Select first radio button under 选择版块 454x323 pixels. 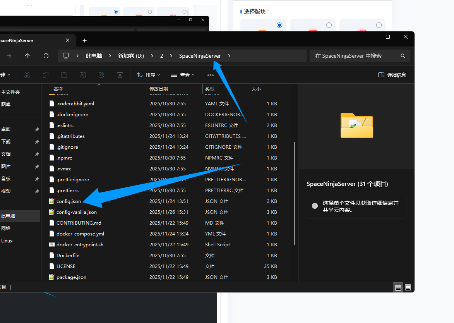pyautogui.click(x=279, y=25)
